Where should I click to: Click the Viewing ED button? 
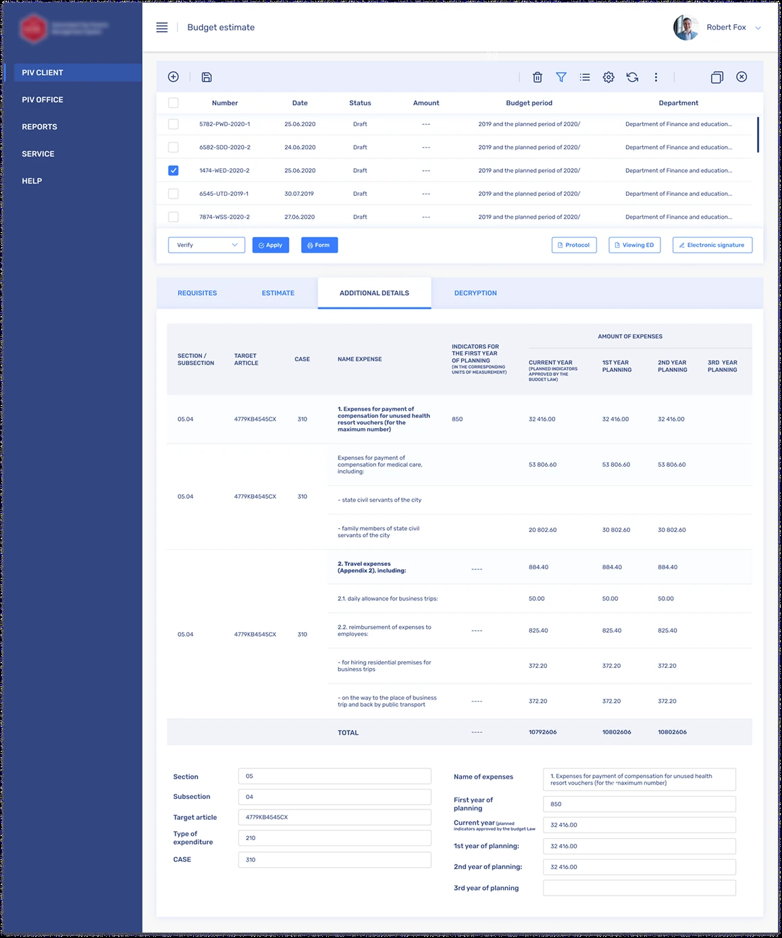(635, 245)
